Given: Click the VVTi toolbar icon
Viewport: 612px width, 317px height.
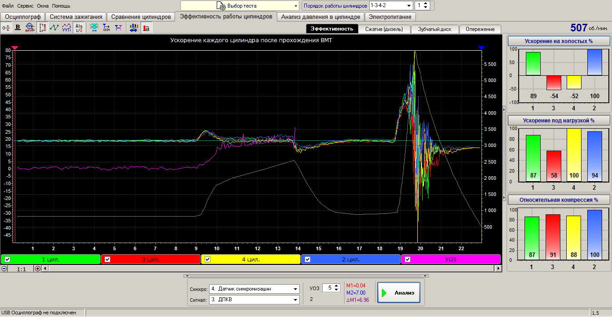Looking at the screenshot, I should coord(66,27).
